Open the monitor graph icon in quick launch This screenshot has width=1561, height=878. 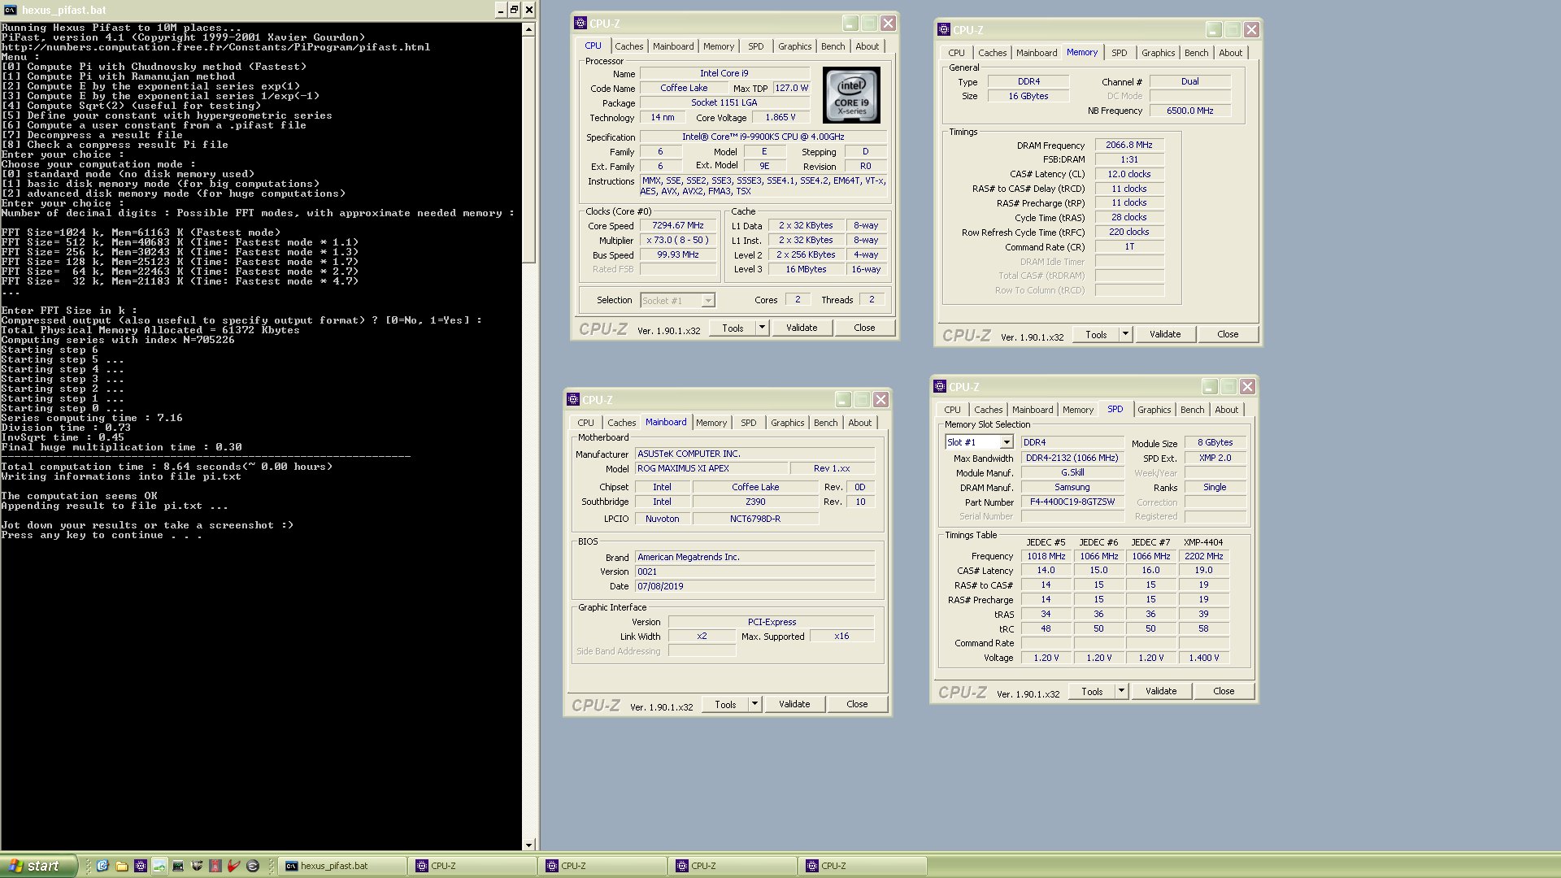tap(178, 866)
